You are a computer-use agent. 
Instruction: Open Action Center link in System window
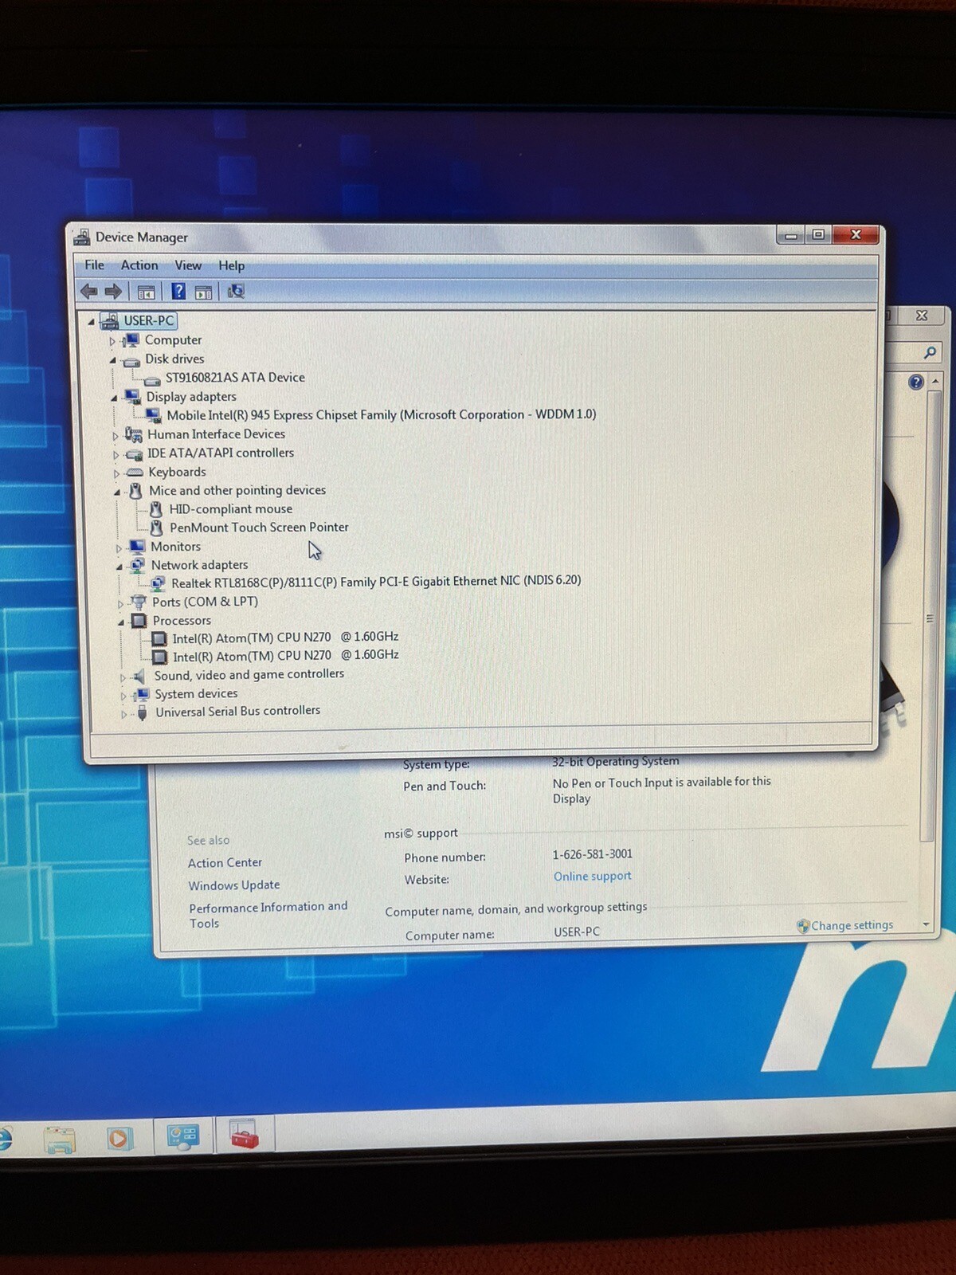point(225,863)
